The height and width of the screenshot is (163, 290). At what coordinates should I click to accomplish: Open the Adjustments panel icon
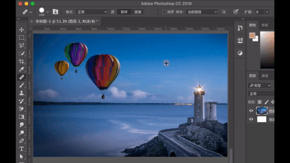240,53
